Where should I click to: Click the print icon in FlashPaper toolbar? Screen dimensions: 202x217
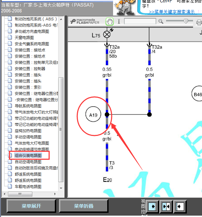point(199,22)
